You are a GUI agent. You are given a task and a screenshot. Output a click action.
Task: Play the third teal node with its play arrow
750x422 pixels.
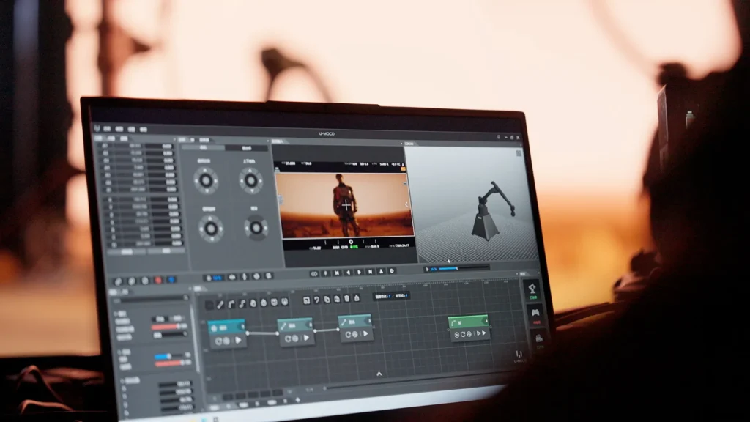[366, 333]
